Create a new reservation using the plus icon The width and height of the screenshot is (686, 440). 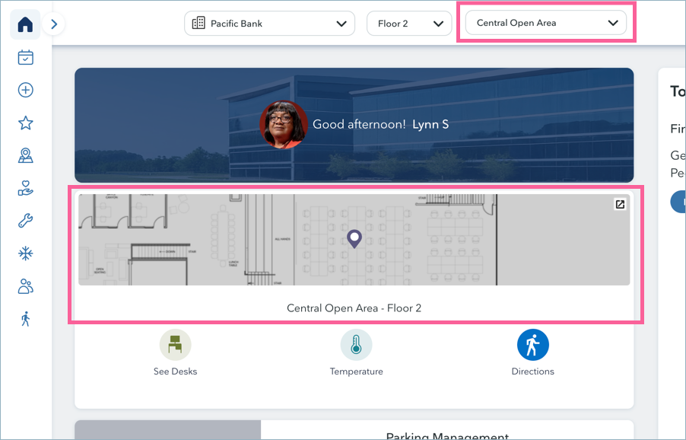point(25,90)
